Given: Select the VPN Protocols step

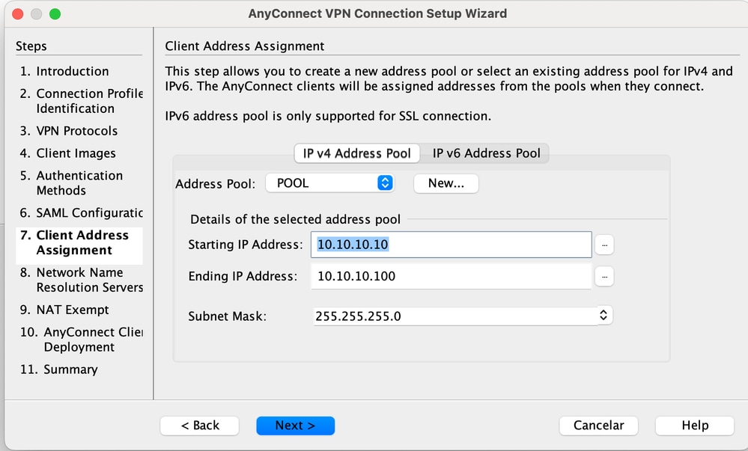Looking at the screenshot, I should pos(77,131).
